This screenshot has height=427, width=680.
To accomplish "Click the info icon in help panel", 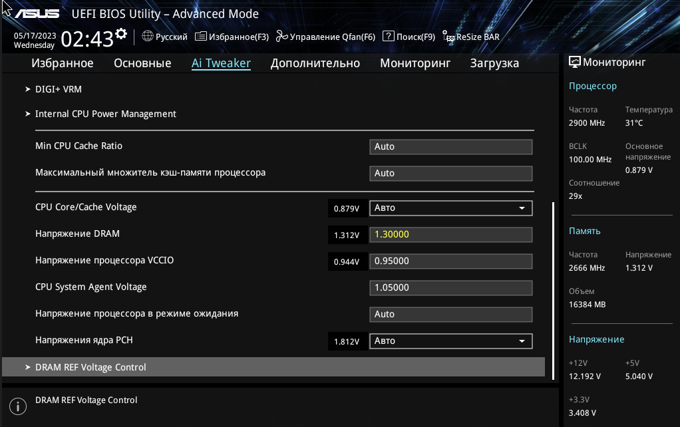I will (18, 406).
